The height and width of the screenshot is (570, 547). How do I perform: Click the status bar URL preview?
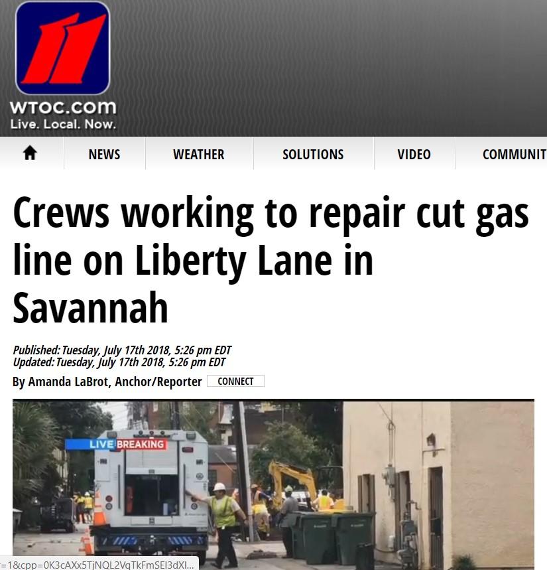[99, 565]
